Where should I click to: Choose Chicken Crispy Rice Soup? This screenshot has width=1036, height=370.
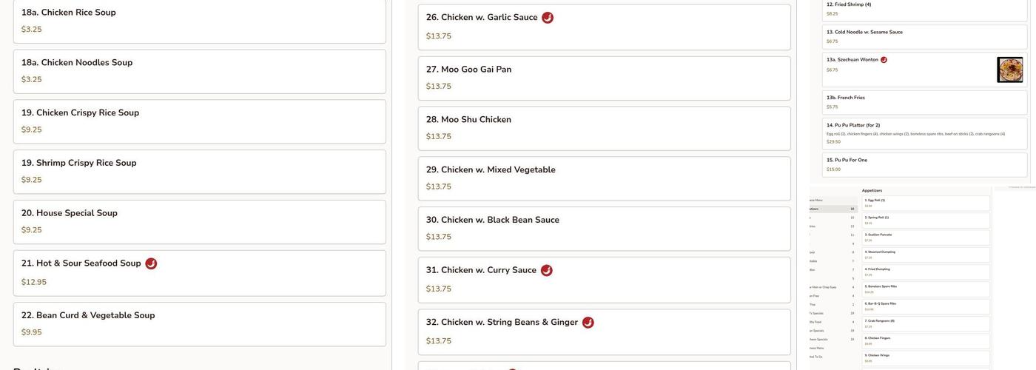point(199,121)
